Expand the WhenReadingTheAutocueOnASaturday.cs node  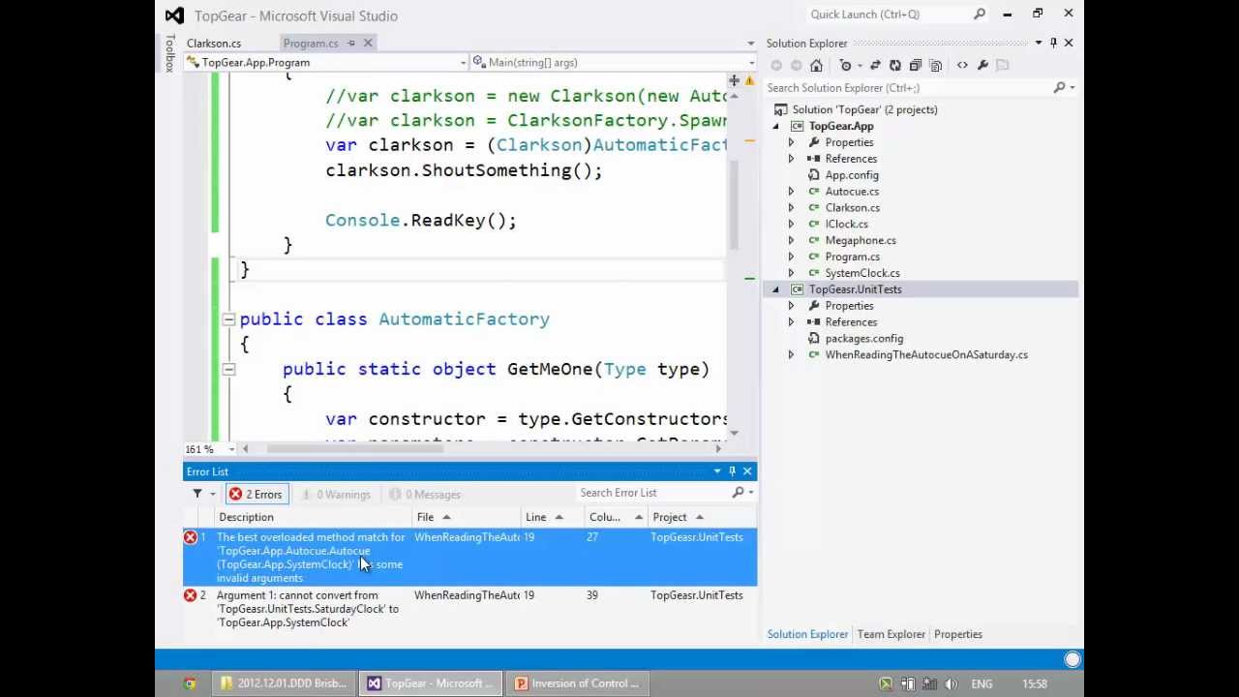coord(791,355)
